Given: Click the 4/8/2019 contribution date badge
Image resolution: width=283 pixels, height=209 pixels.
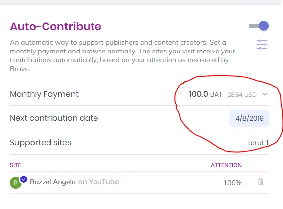Looking at the screenshot, I should click(249, 118).
